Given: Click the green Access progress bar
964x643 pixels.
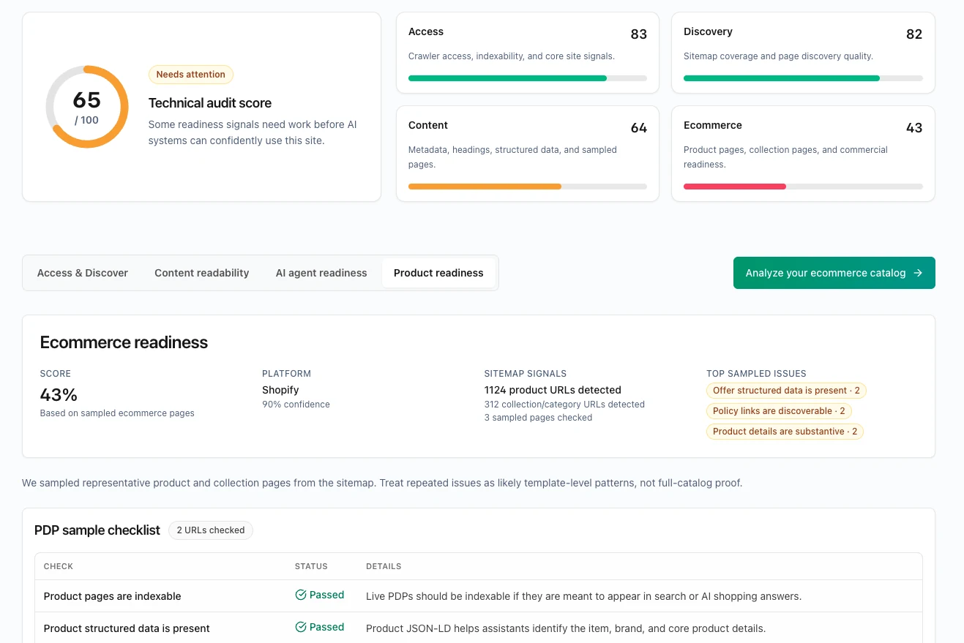Looking at the screenshot, I should click(x=528, y=78).
